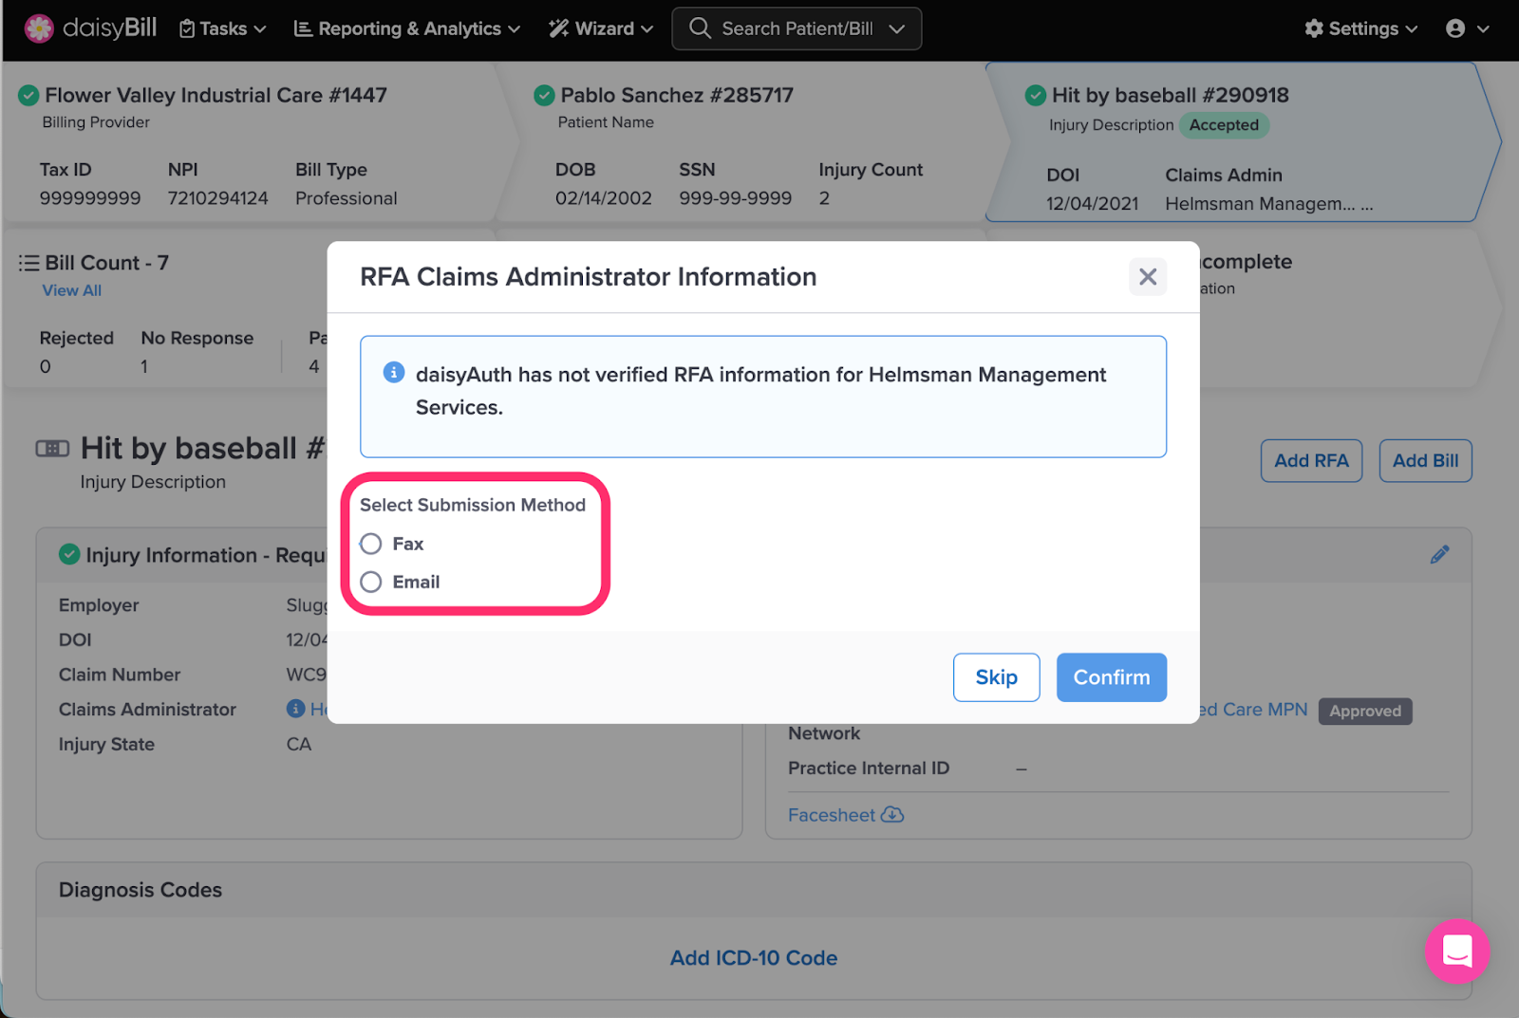This screenshot has height=1018, width=1519.
Task: Click the Search Patient/Bill field
Action: tap(797, 28)
